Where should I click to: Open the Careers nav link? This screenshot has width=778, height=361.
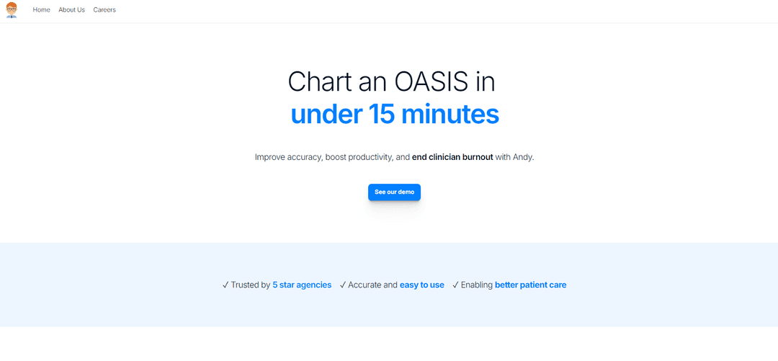[104, 10]
